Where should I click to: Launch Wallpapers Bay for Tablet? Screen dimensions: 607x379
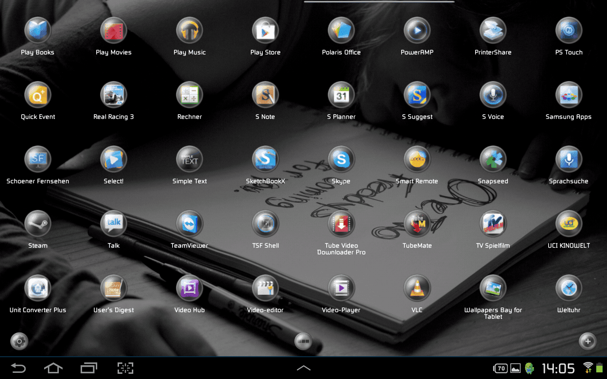493,289
